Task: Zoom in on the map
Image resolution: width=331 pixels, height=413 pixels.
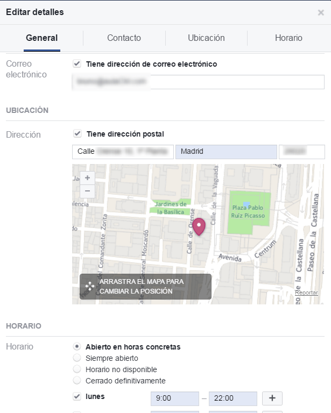Action: (x=88, y=178)
